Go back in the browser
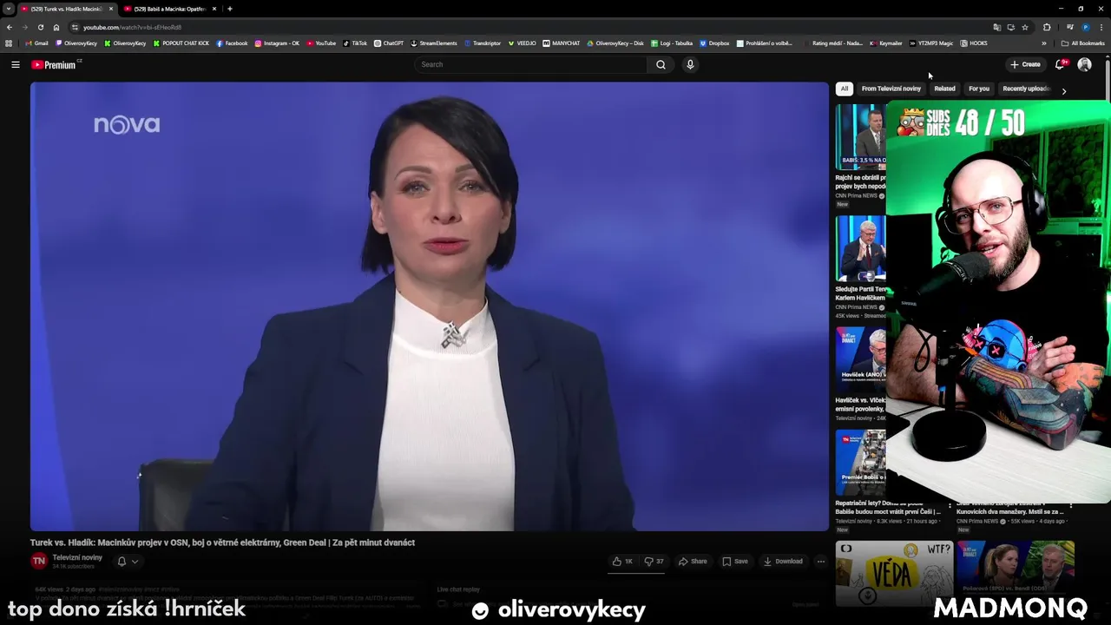The image size is (1111, 625). point(10,27)
